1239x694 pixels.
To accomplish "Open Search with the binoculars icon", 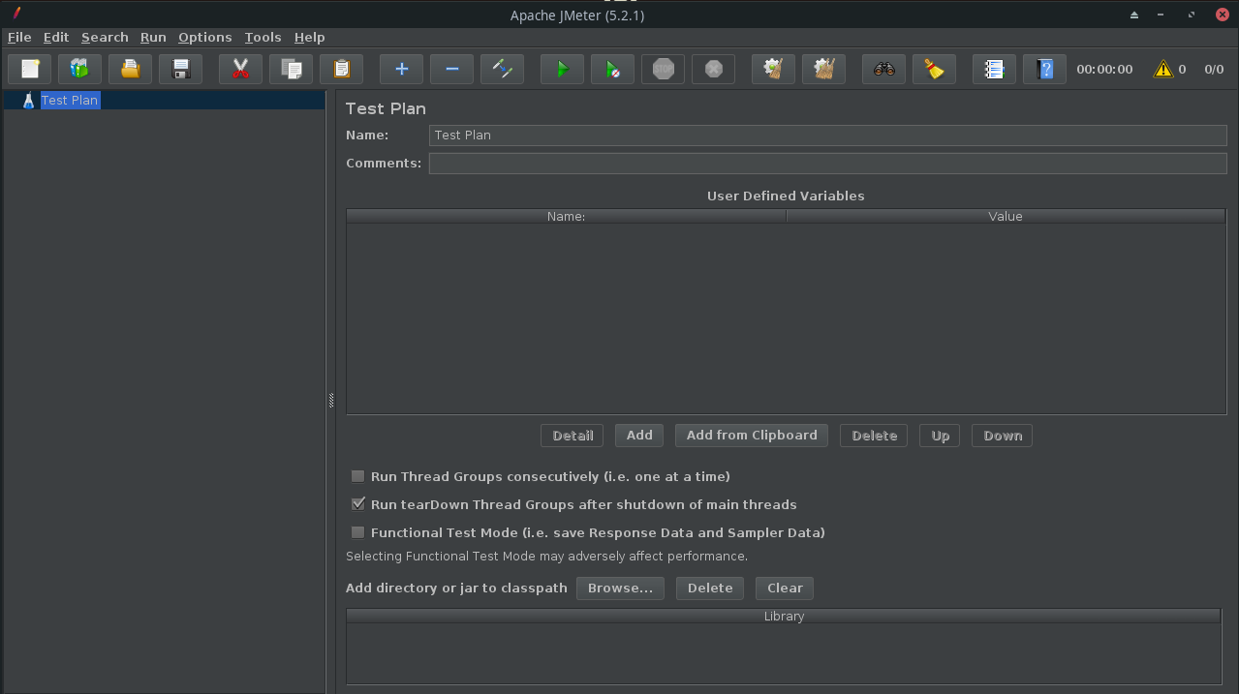I will coord(883,70).
